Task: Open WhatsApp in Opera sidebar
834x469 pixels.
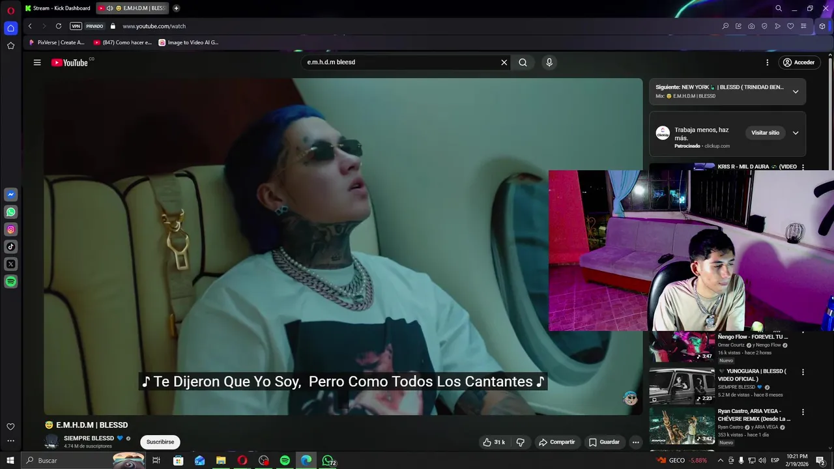Action: click(x=11, y=212)
